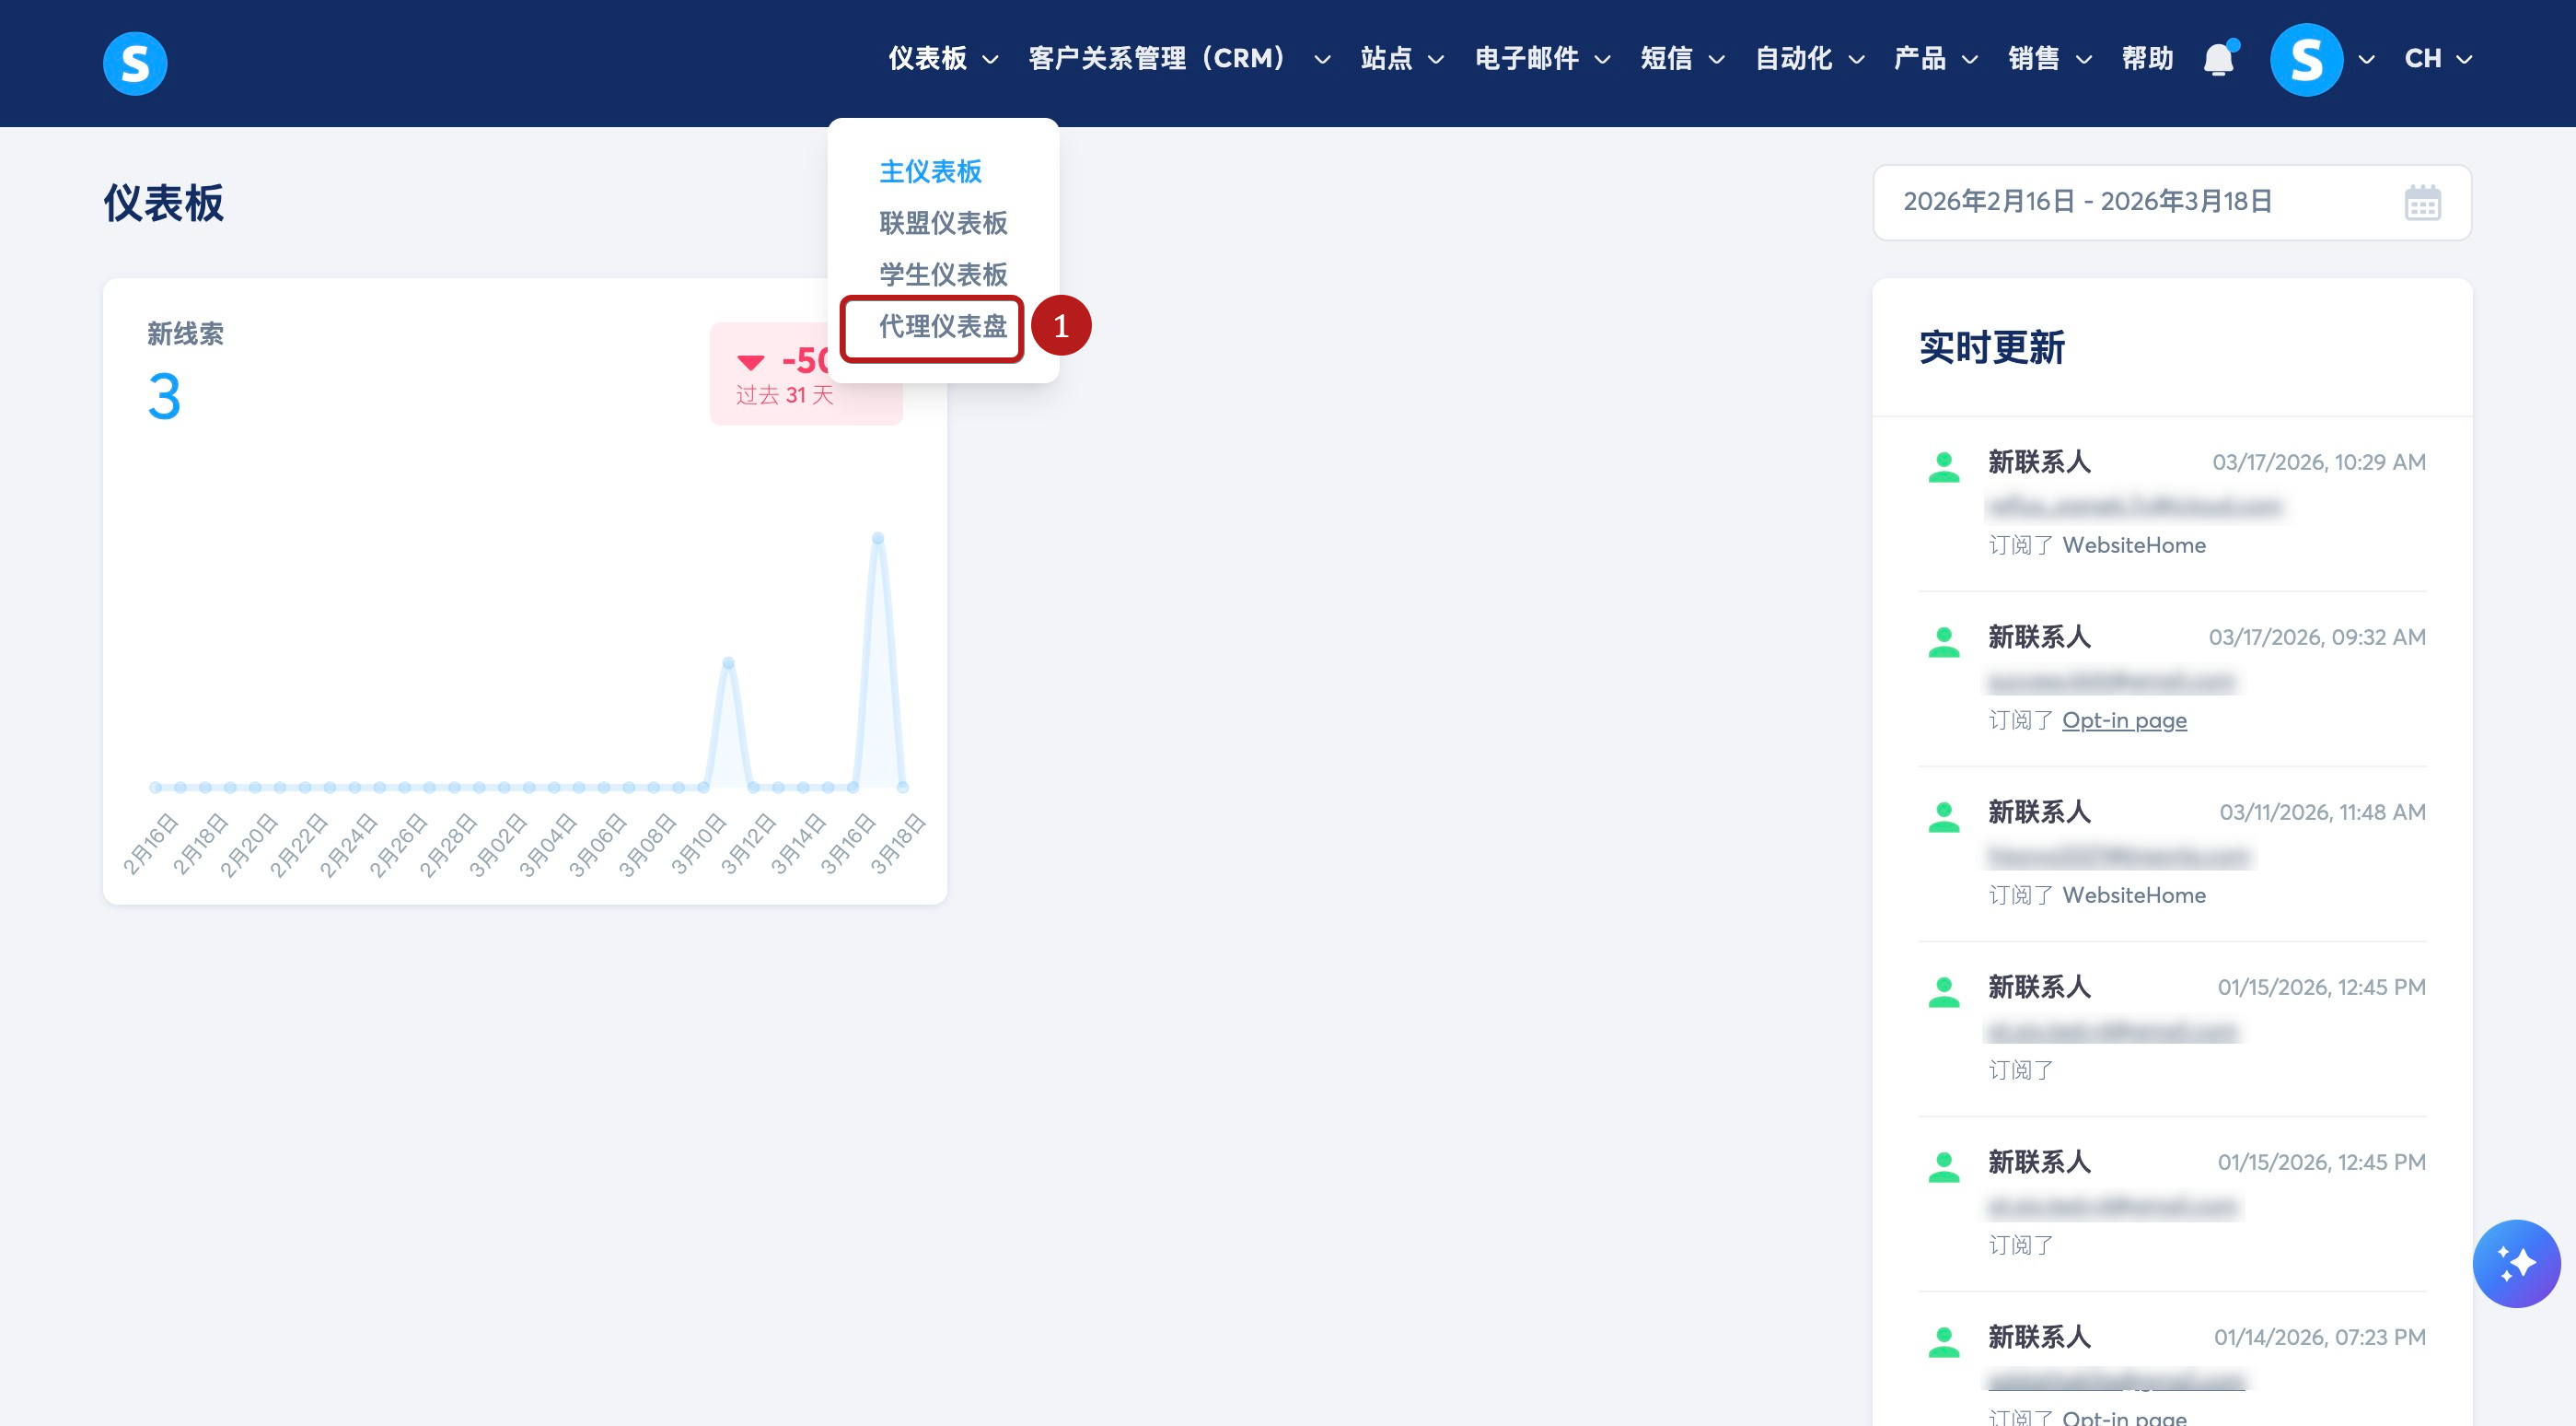Click the red downward trend arrow badge
The image size is (2576, 1426).
[751, 362]
